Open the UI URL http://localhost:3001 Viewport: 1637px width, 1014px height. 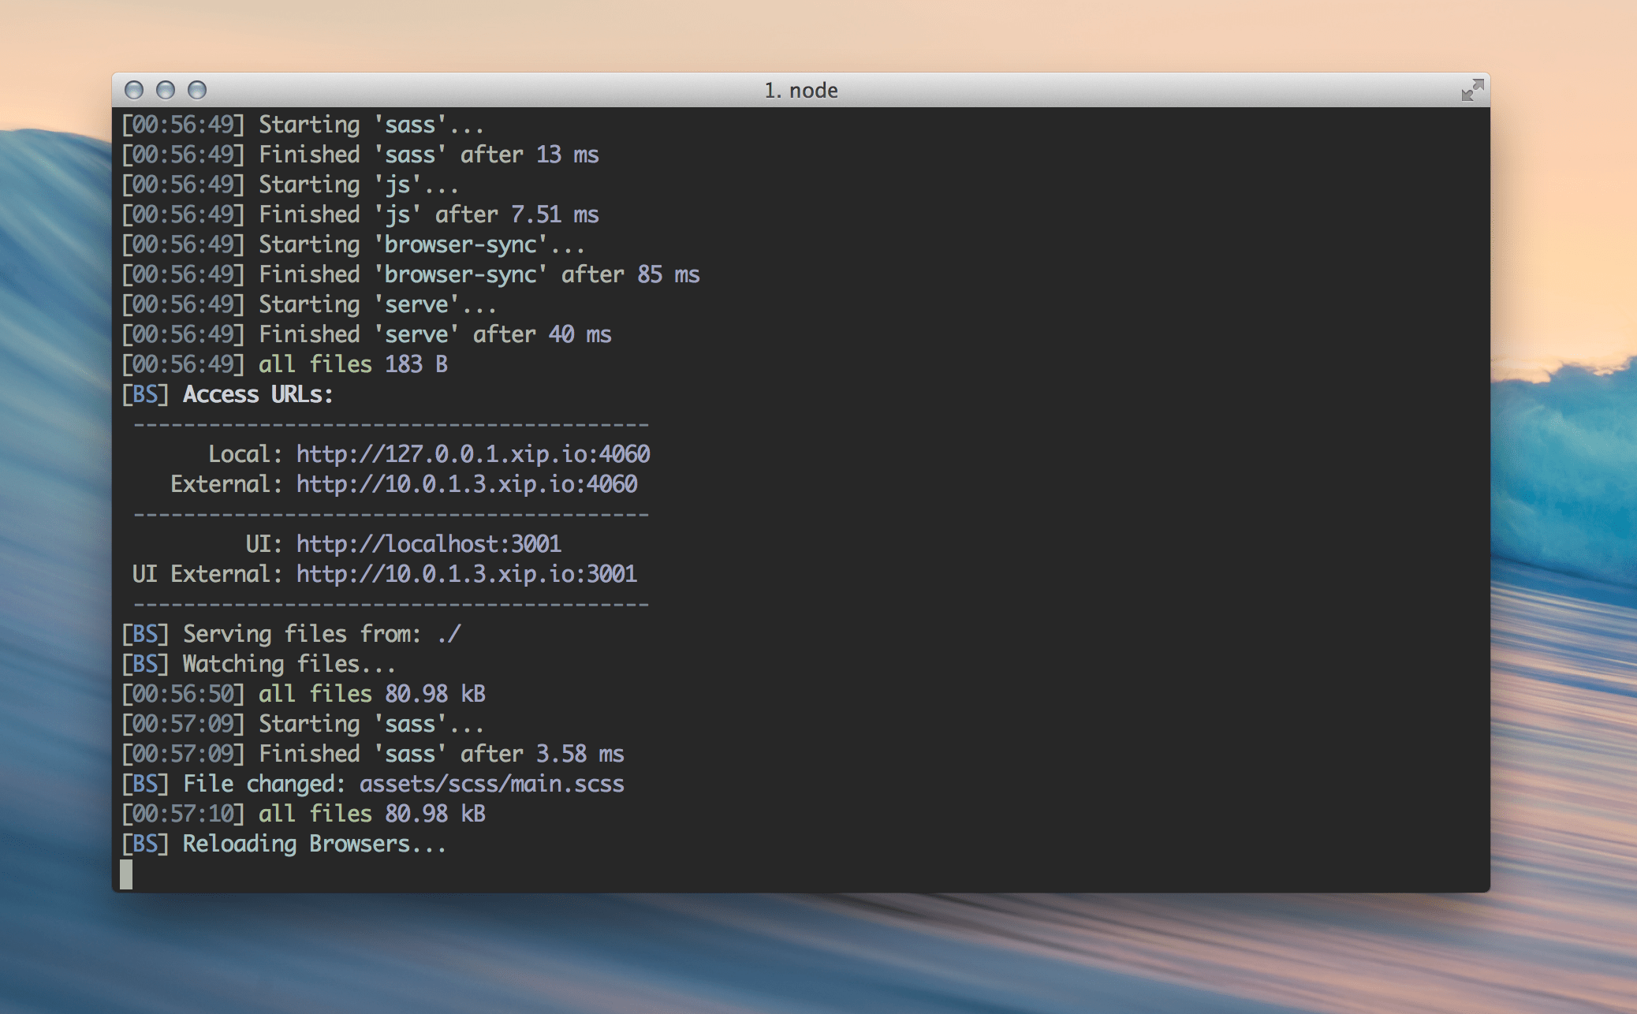[428, 544]
